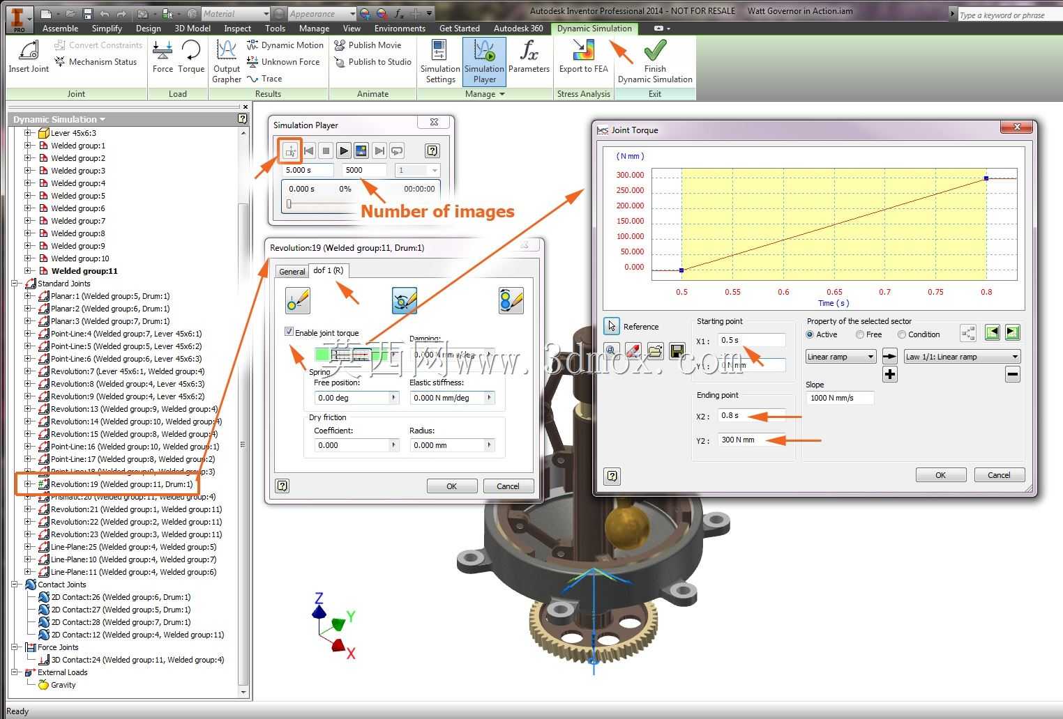The image size is (1063, 719).
Task: Open the 3D Model ribbon tab
Action: click(193, 29)
